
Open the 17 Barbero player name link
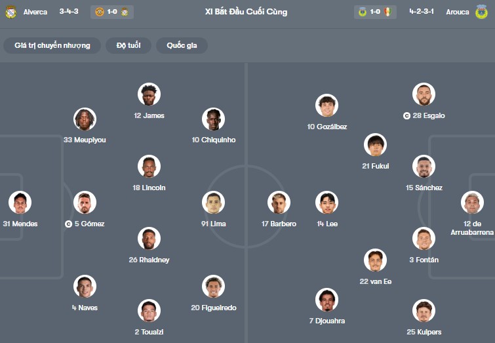279,224
